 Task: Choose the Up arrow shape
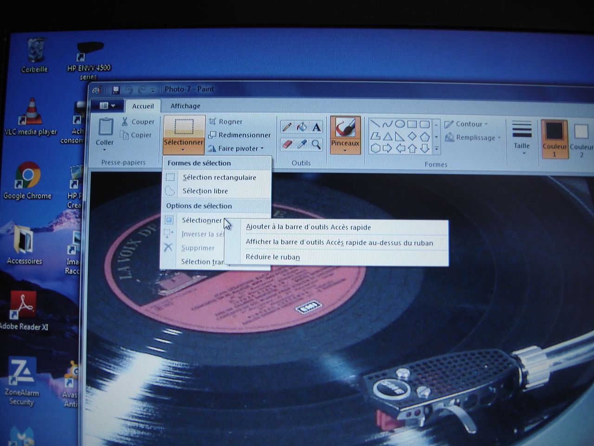pyautogui.click(x=412, y=149)
